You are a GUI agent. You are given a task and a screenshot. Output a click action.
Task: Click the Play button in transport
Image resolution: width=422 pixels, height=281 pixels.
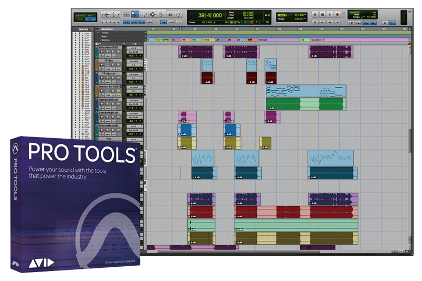click(x=330, y=14)
